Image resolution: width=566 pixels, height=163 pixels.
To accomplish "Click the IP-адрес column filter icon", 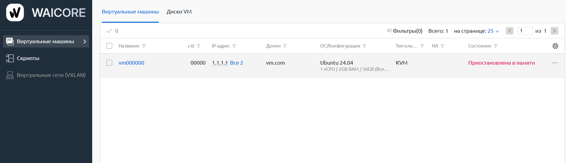I will click(x=234, y=46).
